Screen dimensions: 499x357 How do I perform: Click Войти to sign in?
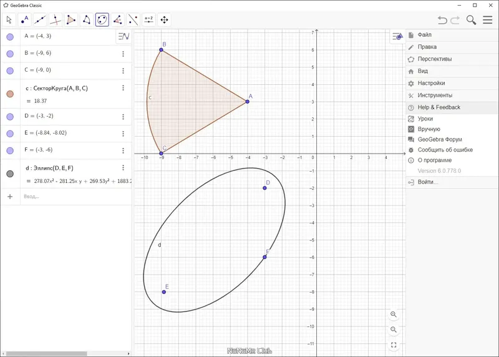pyautogui.click(x=452, y=182)
